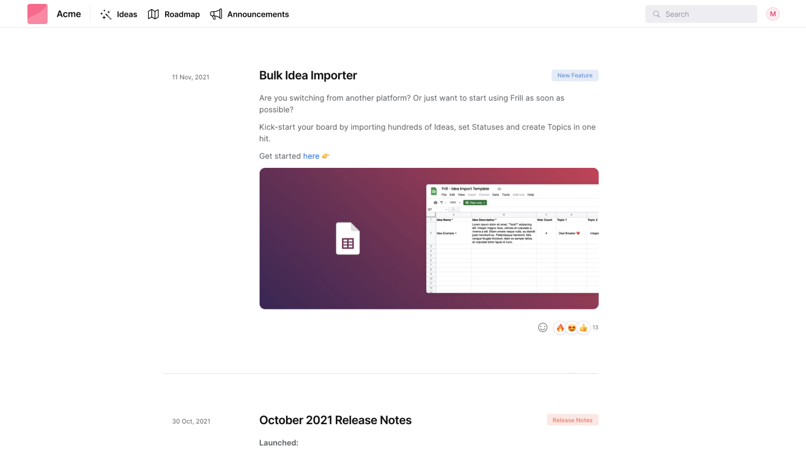
Task: Switch to the Roadmap section
Action: 174,14
